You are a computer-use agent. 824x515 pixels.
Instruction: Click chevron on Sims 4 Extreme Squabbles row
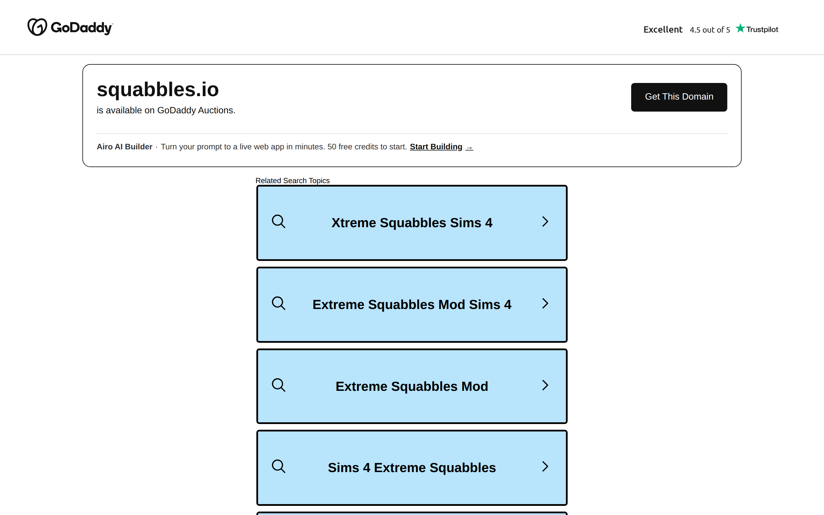(x=545, y=467)
